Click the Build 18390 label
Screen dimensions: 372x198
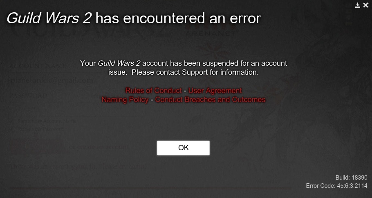coord(352,178)
